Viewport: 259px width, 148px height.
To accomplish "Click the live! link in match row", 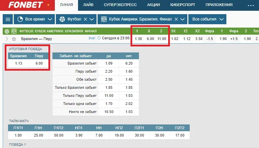I will pos(92,38).
